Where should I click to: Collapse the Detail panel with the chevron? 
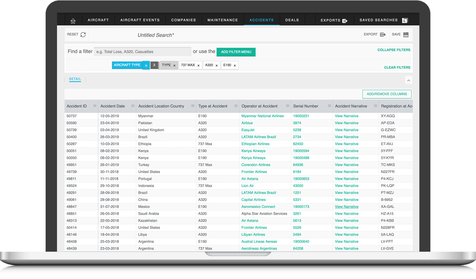click(408, 80)
